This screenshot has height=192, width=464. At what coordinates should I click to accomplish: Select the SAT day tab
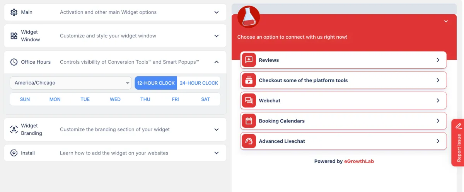[206, 99]
